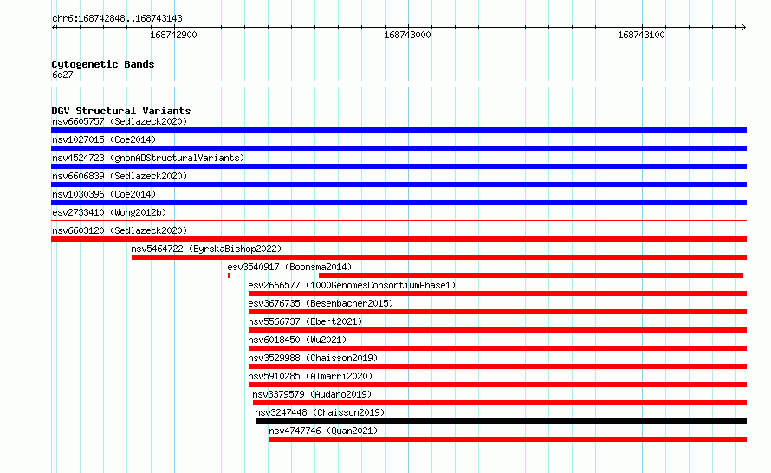Select the blue bar under nsv1030396
Viewport: 771px width, 473px height.
tap(398, 203)
